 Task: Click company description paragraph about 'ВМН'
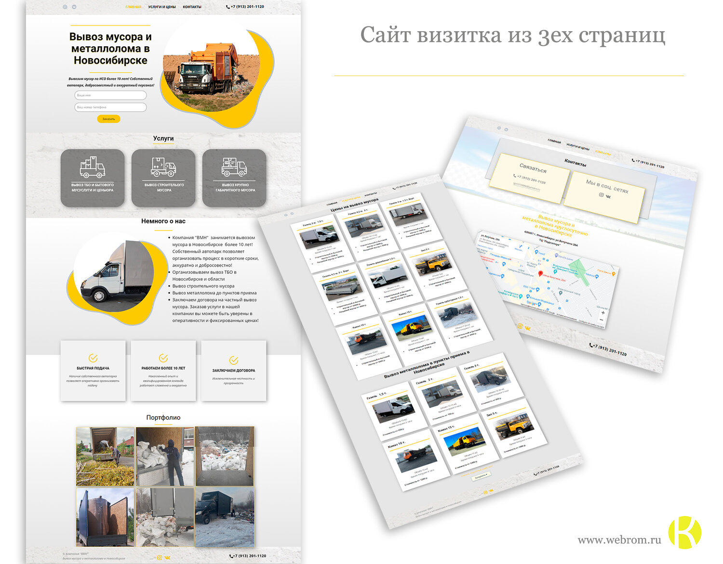pos(215,251)
